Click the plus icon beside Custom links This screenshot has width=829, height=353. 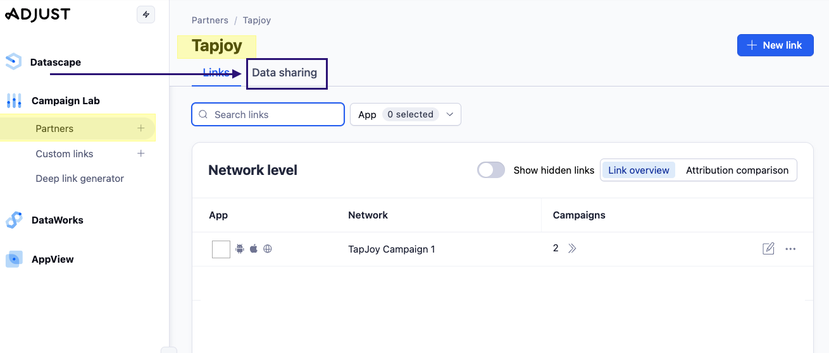(141, 153)
